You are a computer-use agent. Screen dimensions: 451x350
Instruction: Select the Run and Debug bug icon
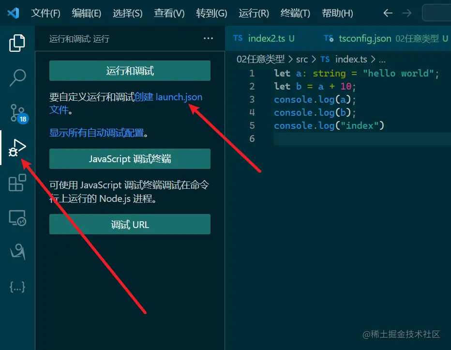point(16,148)
